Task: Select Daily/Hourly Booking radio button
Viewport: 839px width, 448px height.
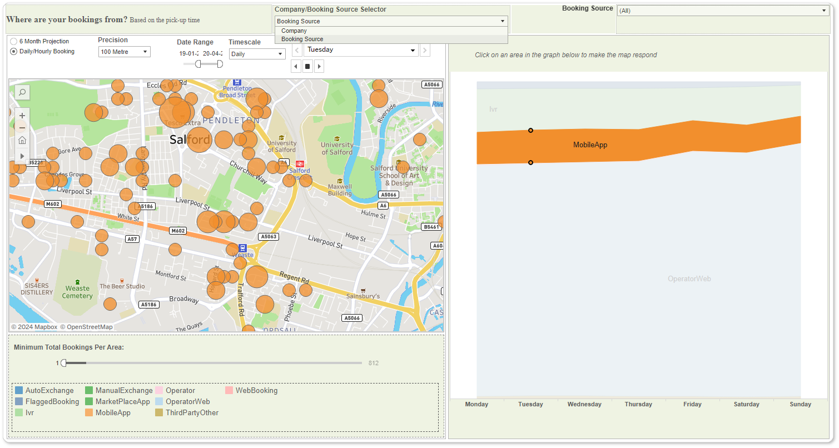Action: [14, 52]
